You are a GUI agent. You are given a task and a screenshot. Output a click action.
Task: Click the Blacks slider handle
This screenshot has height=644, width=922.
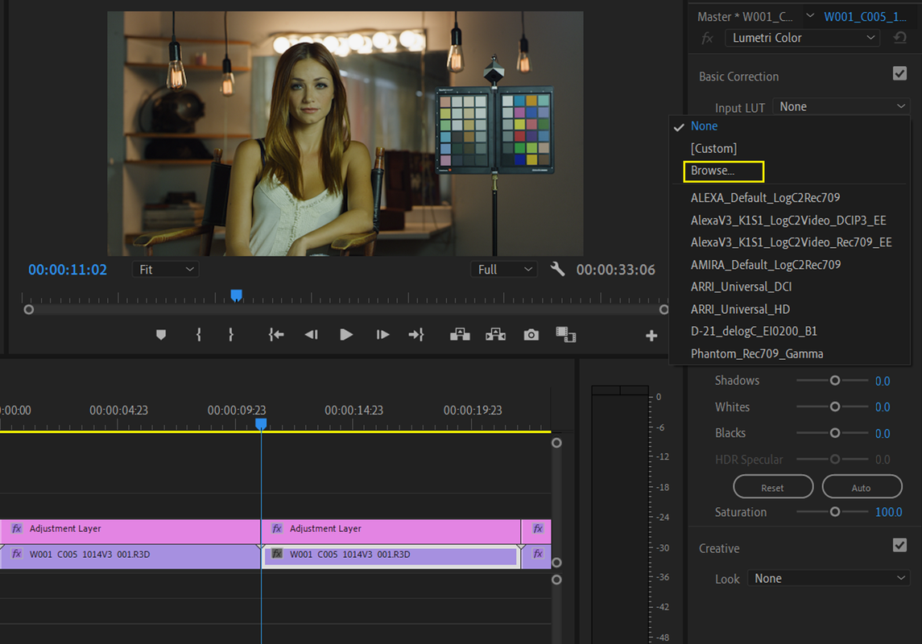[x=834, y=433]
